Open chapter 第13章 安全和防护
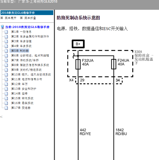The width and height of the screenshot is (159, 160). click(x=24, y=89)
